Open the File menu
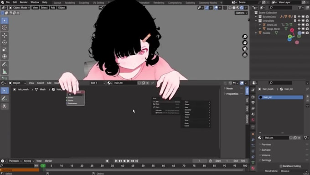This screenshot has width=310, height=175. pyautogui.click(x=7, y=2)
